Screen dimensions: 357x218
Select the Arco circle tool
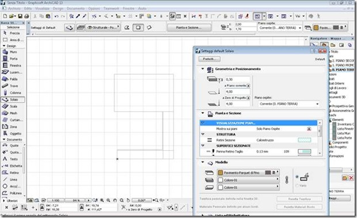click(12, 186)
